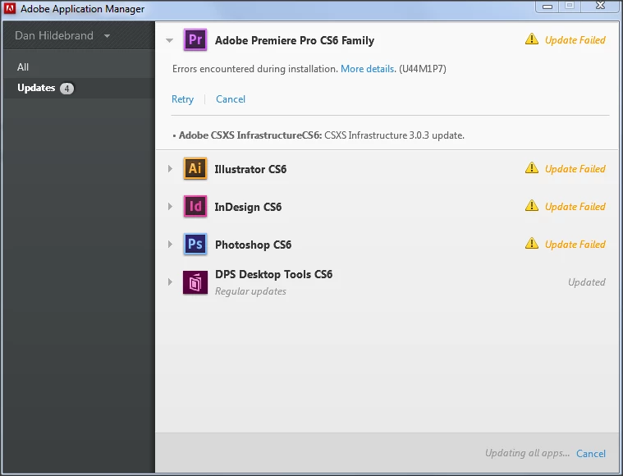Open the More details link

click(368, 69)
